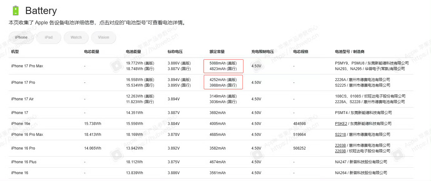Click 19.772Wh (美版) battery energy

point(140,63)
